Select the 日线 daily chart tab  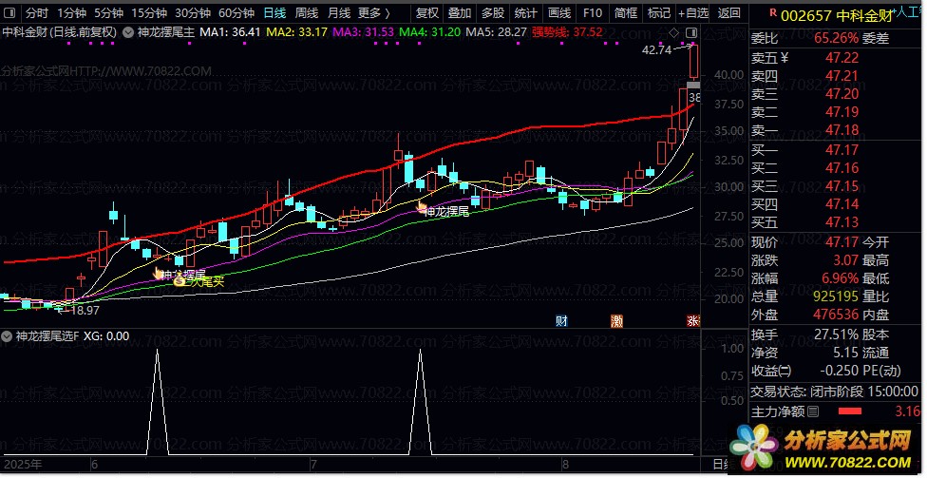click(x=274, y=12)
